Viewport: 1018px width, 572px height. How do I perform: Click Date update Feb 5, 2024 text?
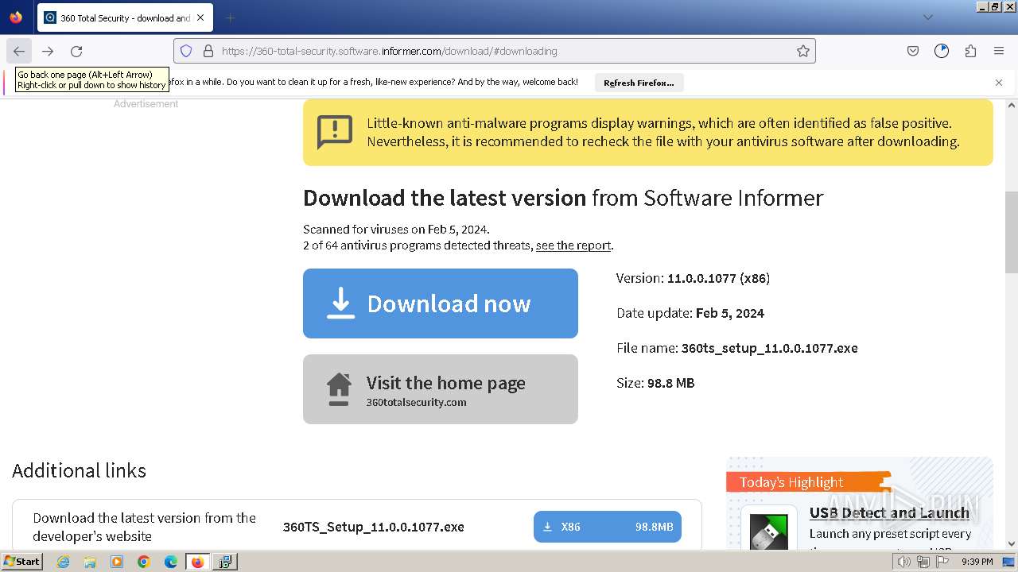pos(690,313)
